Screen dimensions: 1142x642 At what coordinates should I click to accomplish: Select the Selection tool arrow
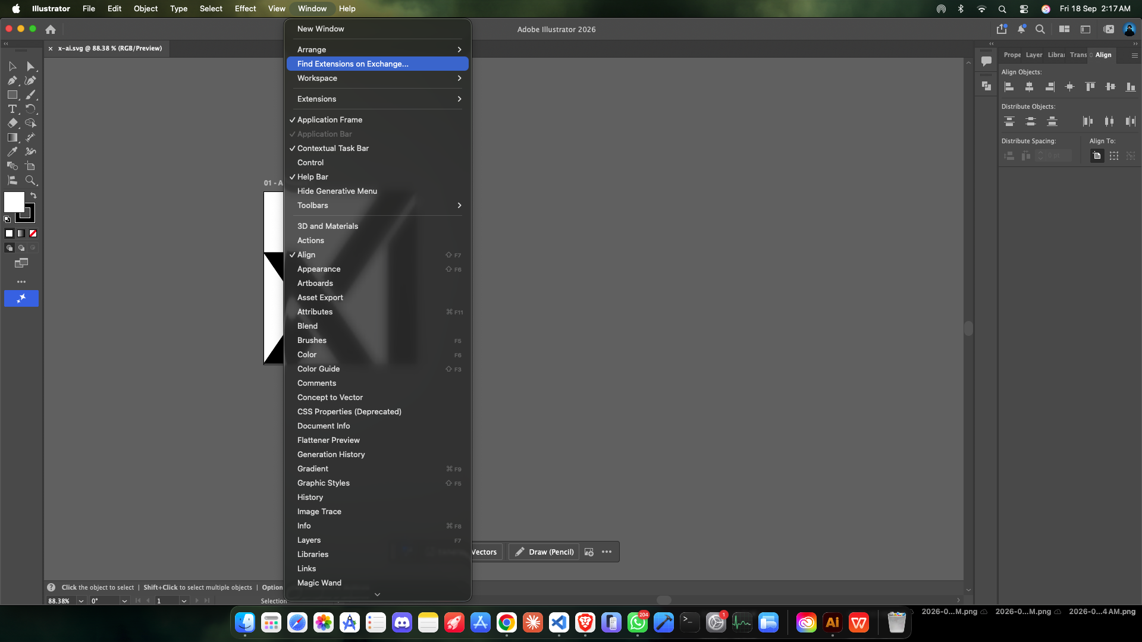coord(12,67)
